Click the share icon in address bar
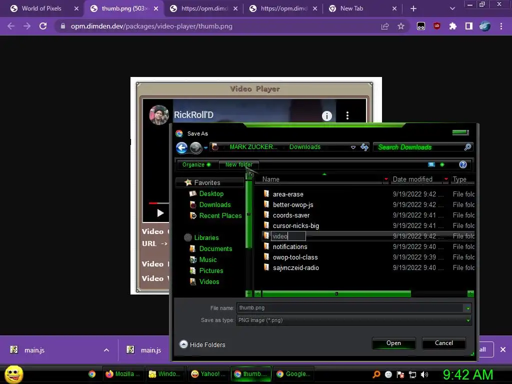The image size is (512, 384). tap(385, 26)
